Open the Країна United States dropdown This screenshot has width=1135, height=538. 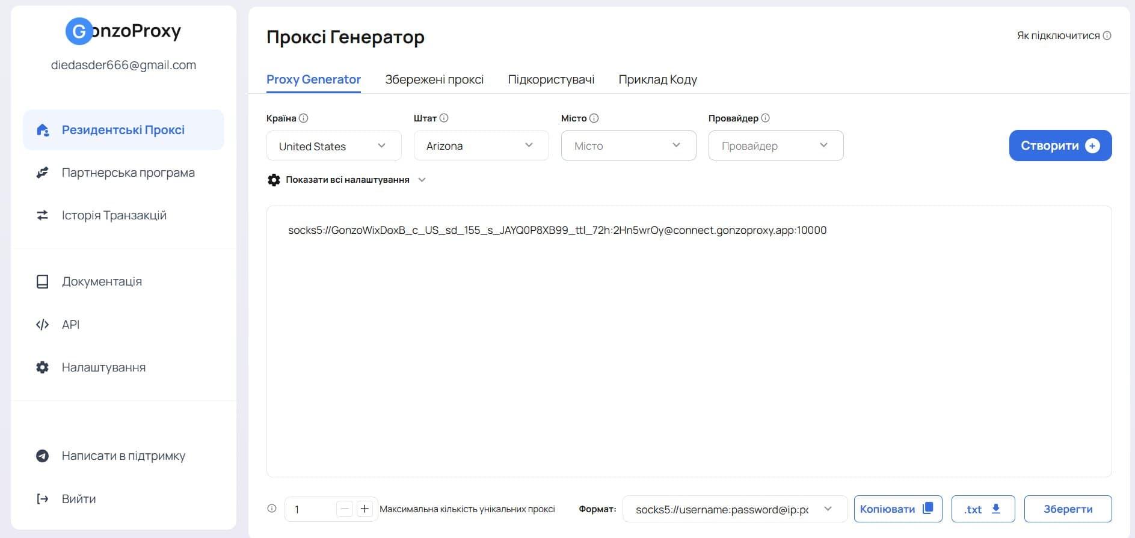point(334,146)
